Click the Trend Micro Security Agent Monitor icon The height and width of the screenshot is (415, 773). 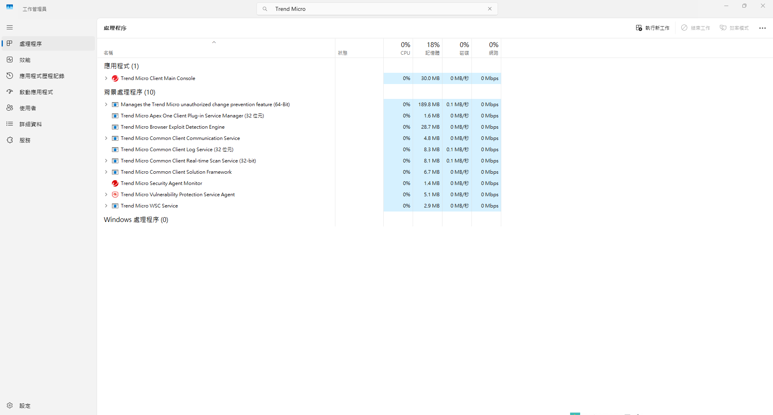point(115,183)
